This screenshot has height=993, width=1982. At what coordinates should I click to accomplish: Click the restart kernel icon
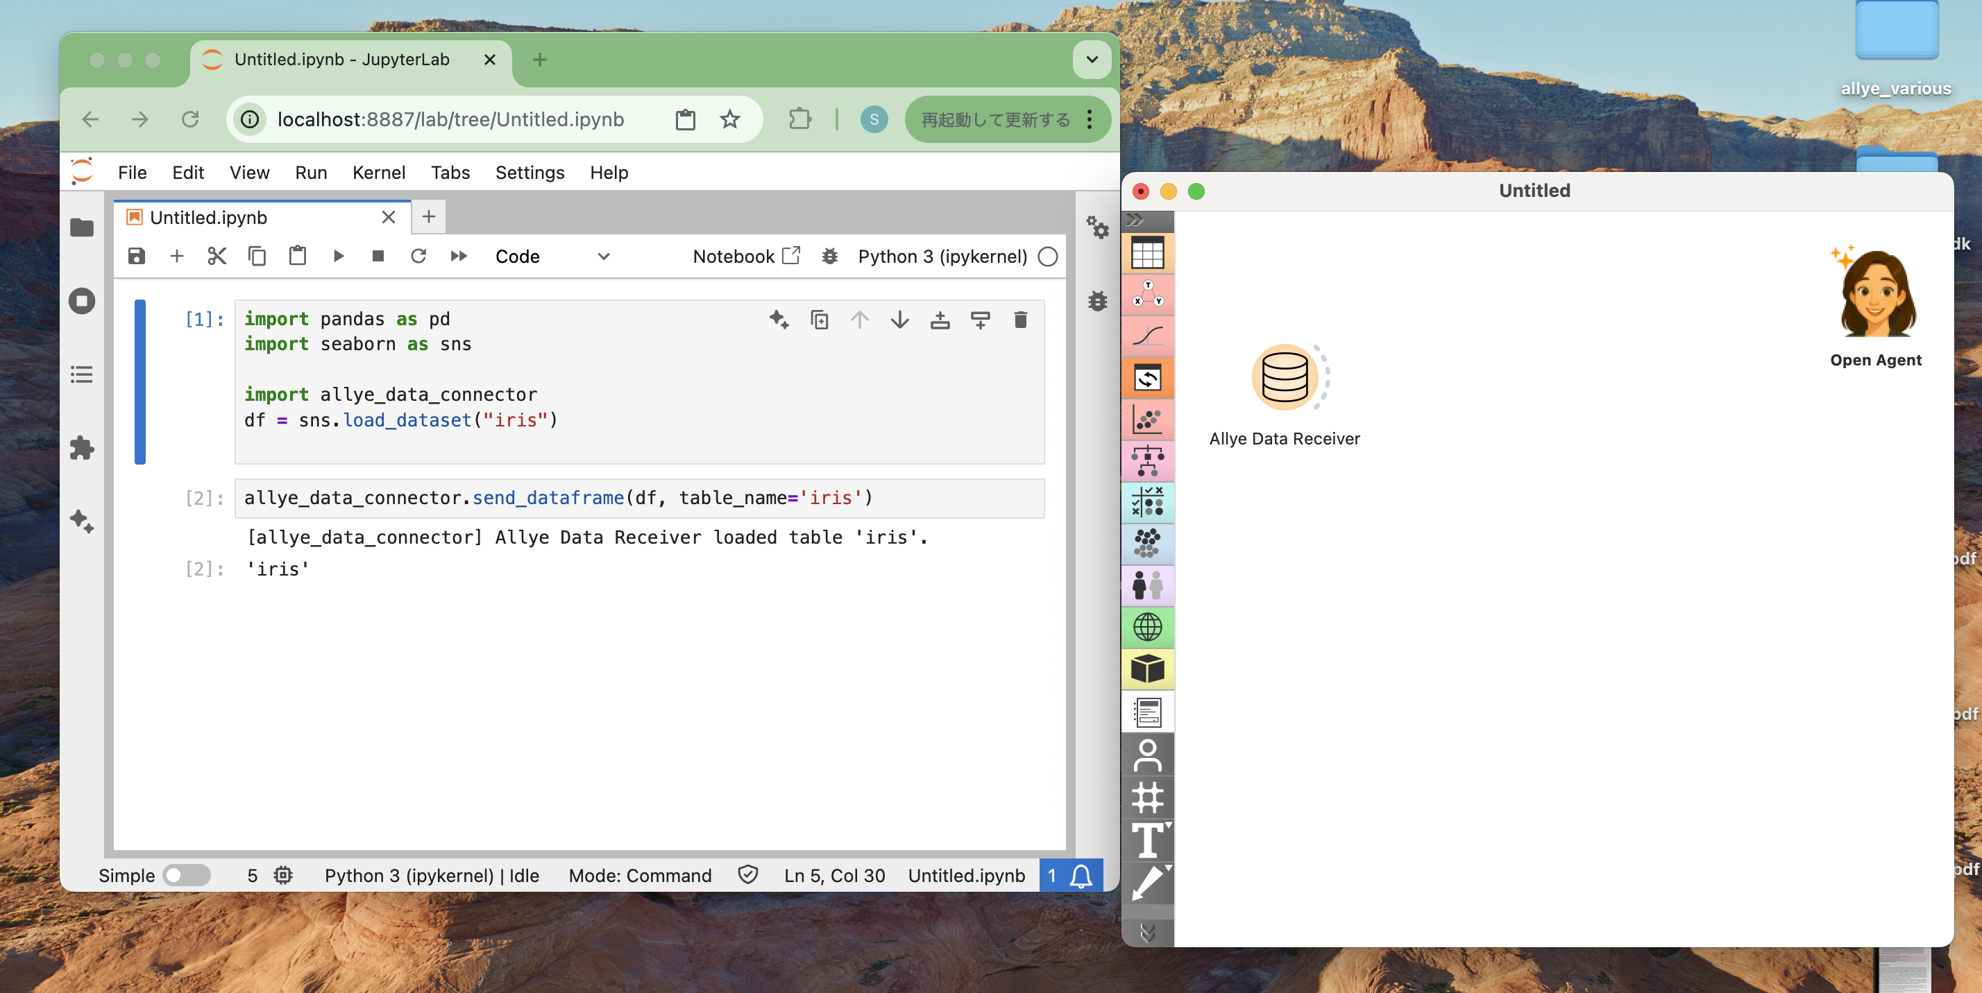418,256
